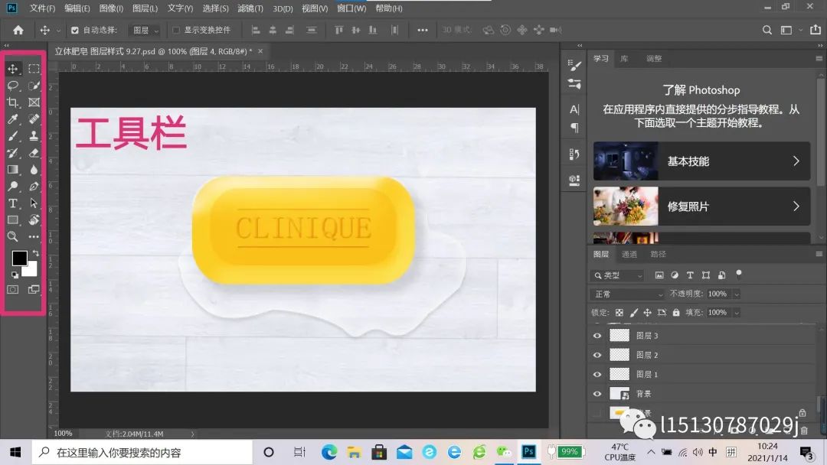
Task: Switch to the 通道 tab
Action: pyautogui.click(x=629, y=254)
